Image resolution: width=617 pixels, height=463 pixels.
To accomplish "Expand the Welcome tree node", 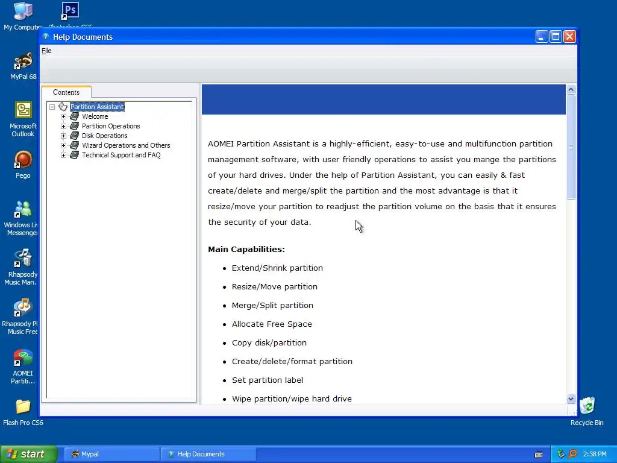I will pos(63,116).
